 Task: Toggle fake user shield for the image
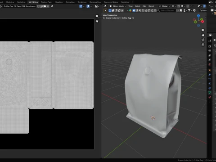click(38, 6)
